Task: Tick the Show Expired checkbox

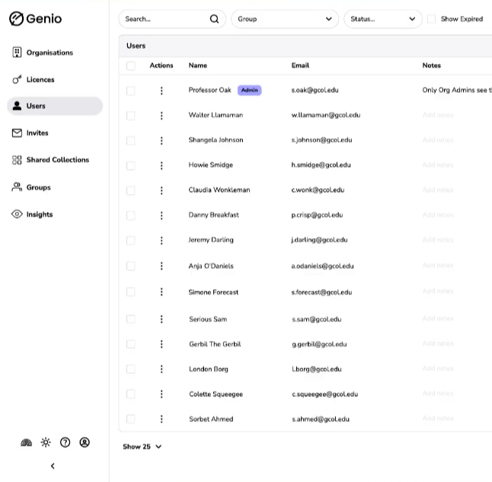Action: (432, 19)
